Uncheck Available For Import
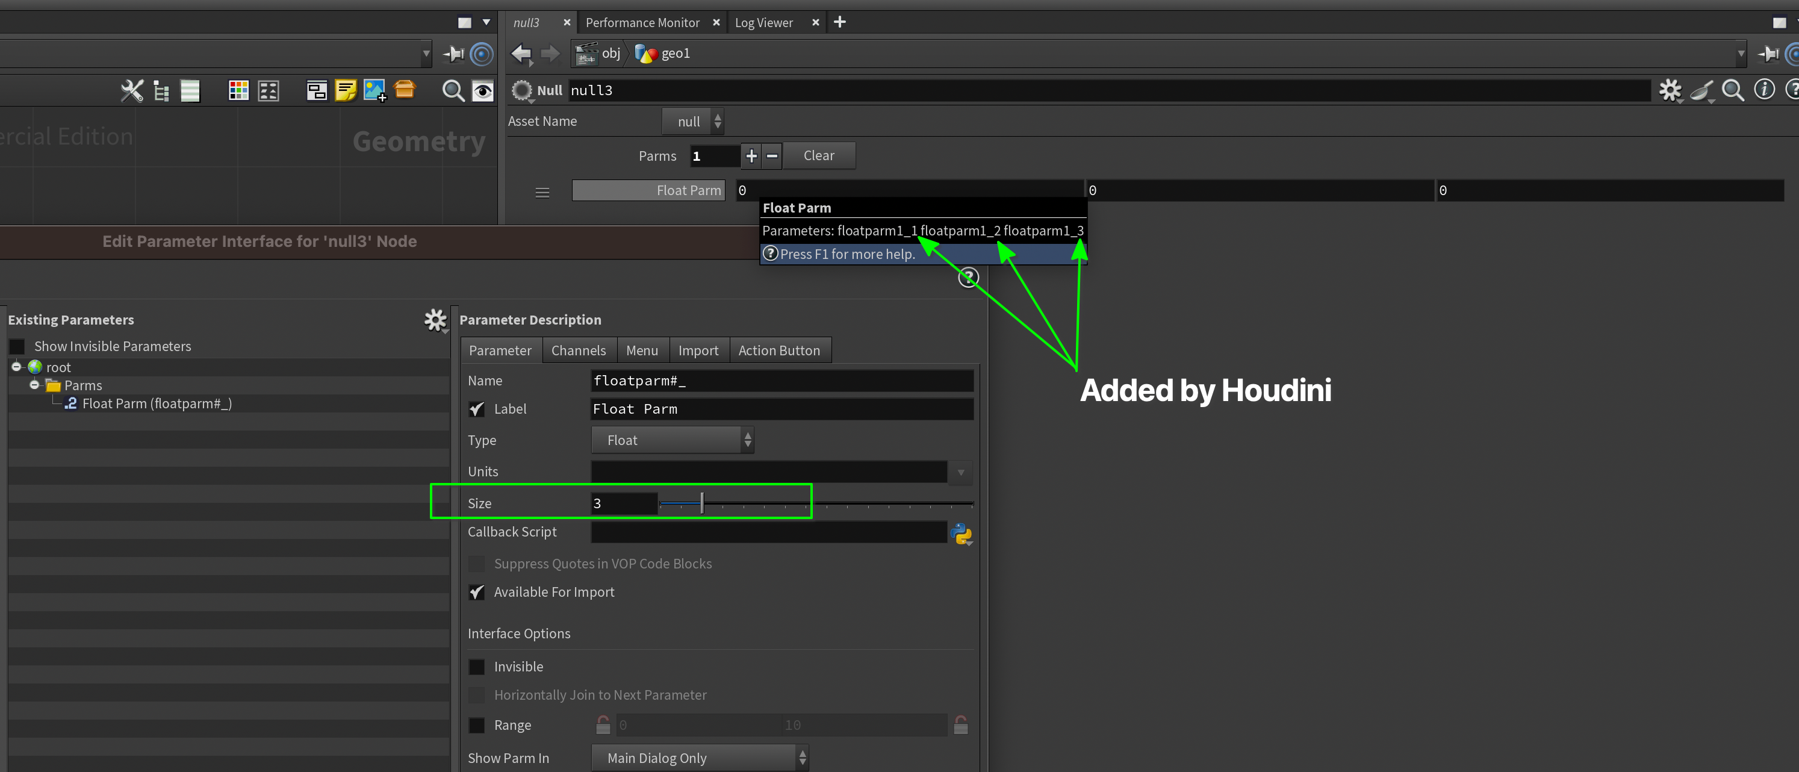Image resolution: width=1799 pixels, height=772 pixels. (x=476, y=592)
